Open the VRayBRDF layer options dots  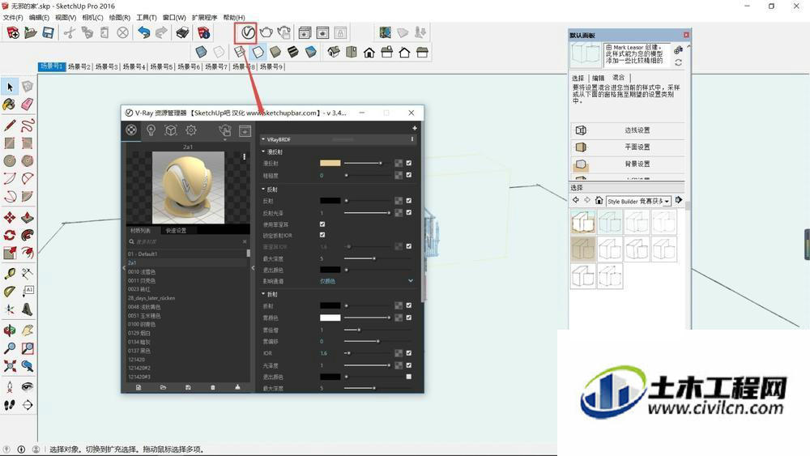pyautogui.click(x=411, y=139)
